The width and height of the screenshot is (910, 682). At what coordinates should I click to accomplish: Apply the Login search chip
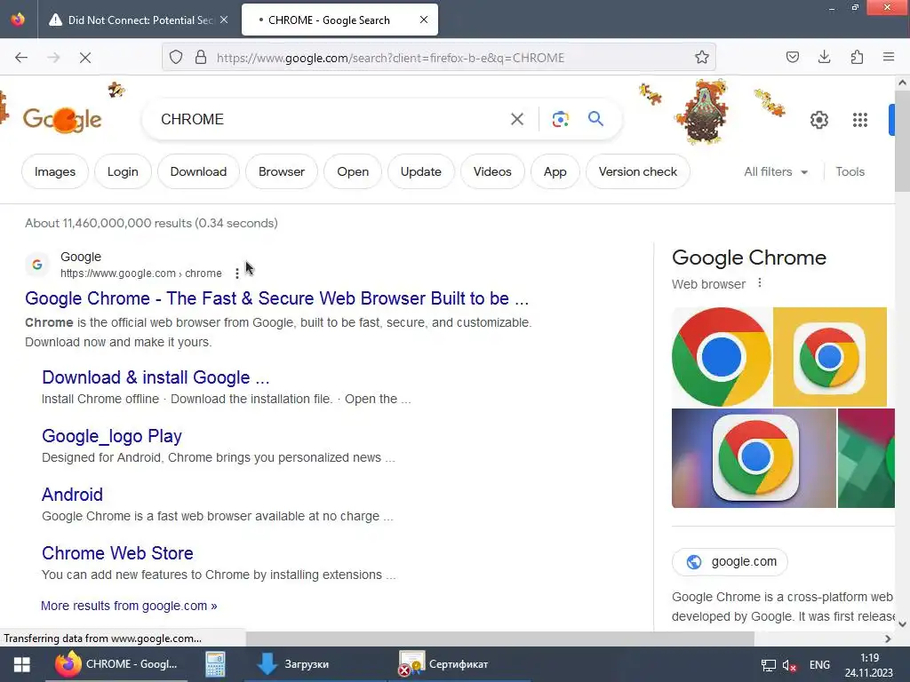tap(123, 171)
